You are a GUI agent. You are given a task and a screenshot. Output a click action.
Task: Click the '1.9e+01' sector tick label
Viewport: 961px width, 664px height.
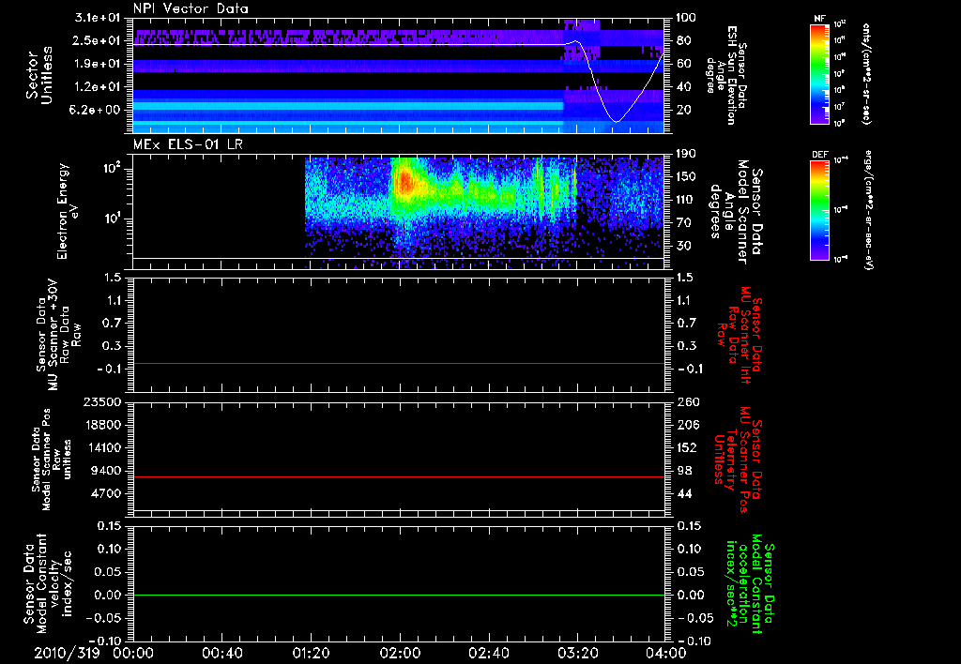click(x=97, y=64)
